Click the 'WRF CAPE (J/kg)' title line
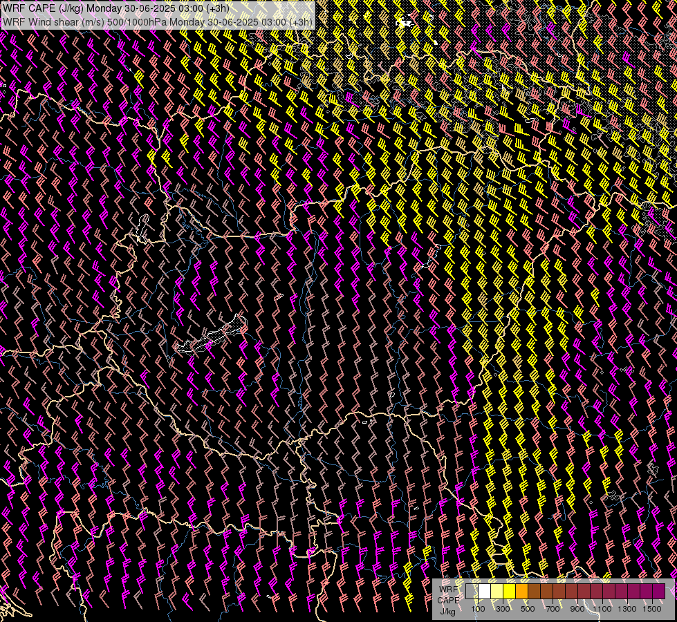This screenshot has width=677, height=622. [x=115, y=8]
